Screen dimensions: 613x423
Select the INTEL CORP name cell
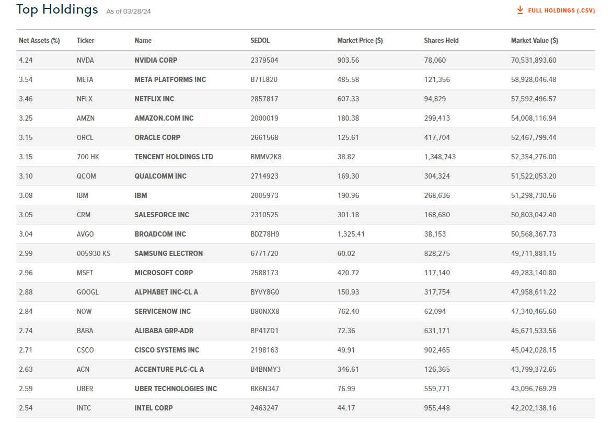(x=153, y=408)
